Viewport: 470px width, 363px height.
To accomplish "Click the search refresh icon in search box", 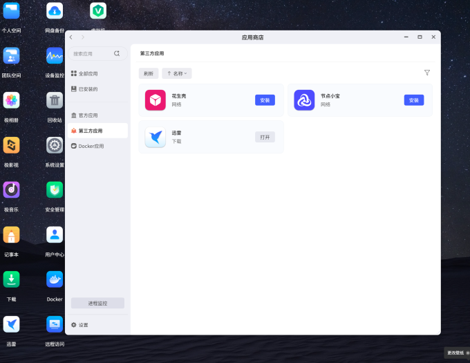I will (117, 54).
